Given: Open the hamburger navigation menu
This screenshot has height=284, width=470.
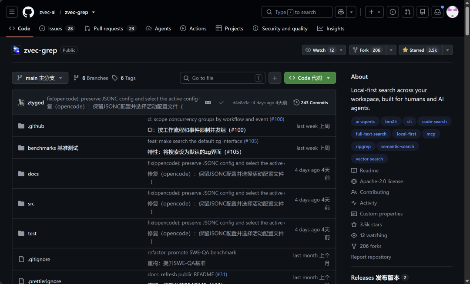Looking at the screenshot, I should 12,12.
